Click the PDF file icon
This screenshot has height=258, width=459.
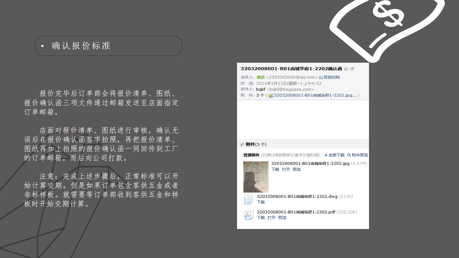coord(249,215)
